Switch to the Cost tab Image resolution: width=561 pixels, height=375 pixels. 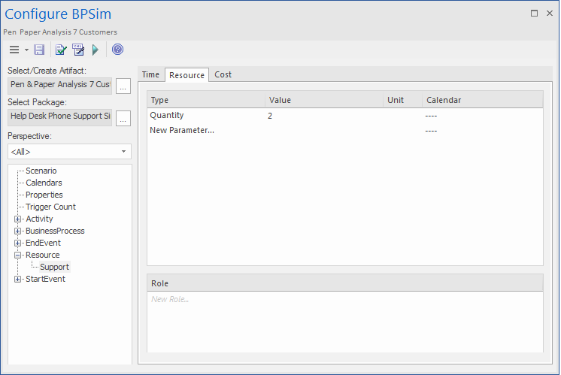pos(223,75)
